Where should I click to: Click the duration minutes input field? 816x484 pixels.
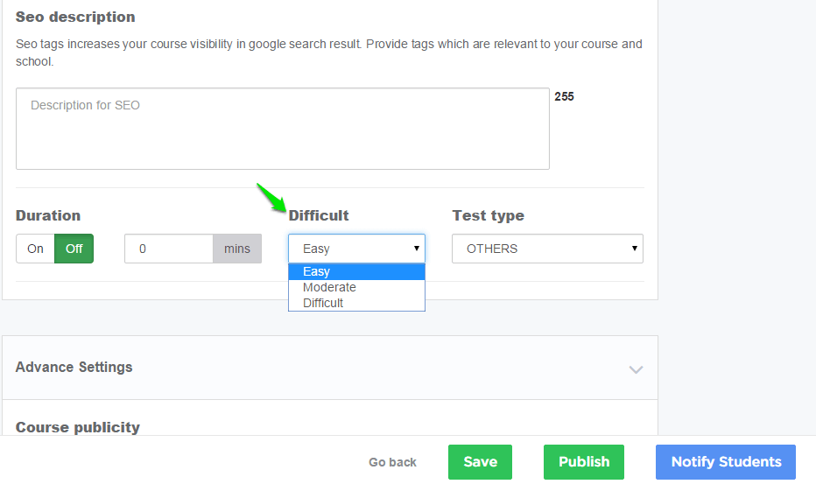[x=169, y=249]
